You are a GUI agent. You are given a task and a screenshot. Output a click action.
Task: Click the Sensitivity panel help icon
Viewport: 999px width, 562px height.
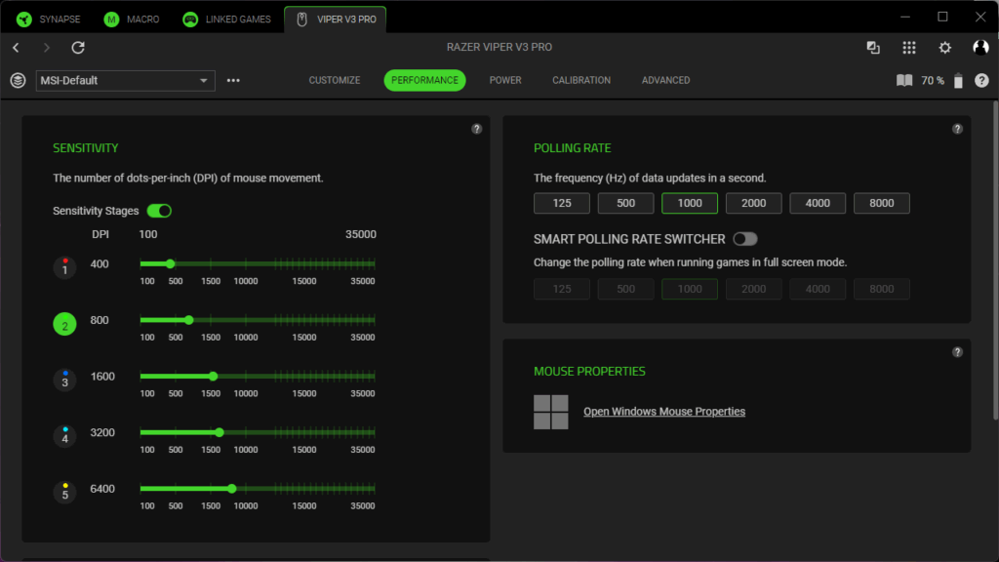(x=476, y=129)
